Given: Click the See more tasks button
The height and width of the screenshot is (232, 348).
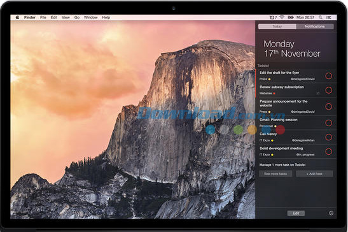Looking at the screenshot, I should coord(275,174).
